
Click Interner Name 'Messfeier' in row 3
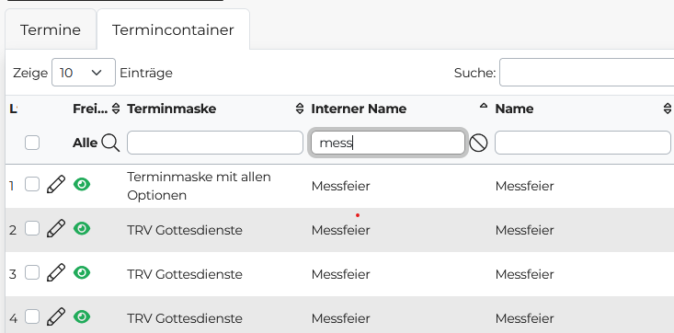tap(340, 274)
